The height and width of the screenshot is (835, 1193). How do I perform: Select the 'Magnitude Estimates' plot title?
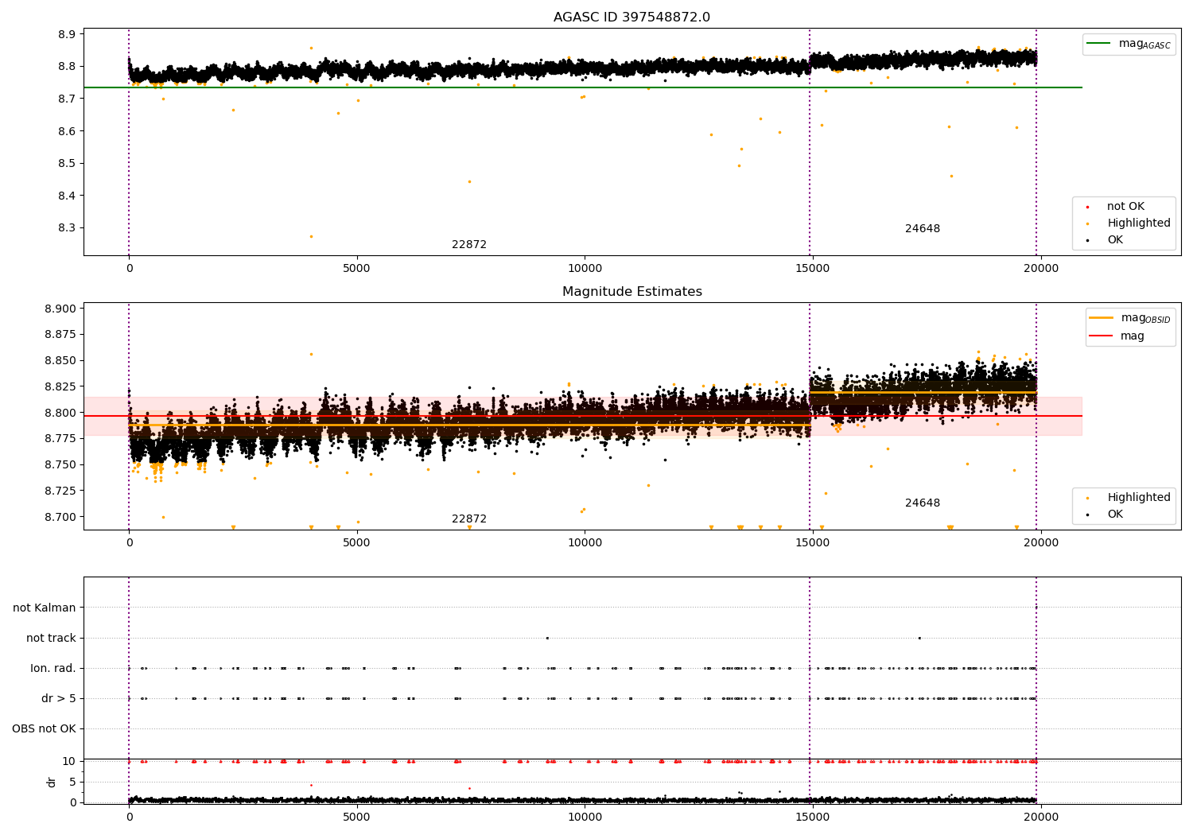632,292
